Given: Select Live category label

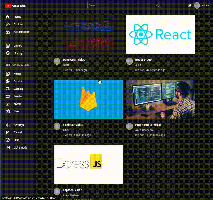Looking at the screenshot, I should tap(16, 111).
